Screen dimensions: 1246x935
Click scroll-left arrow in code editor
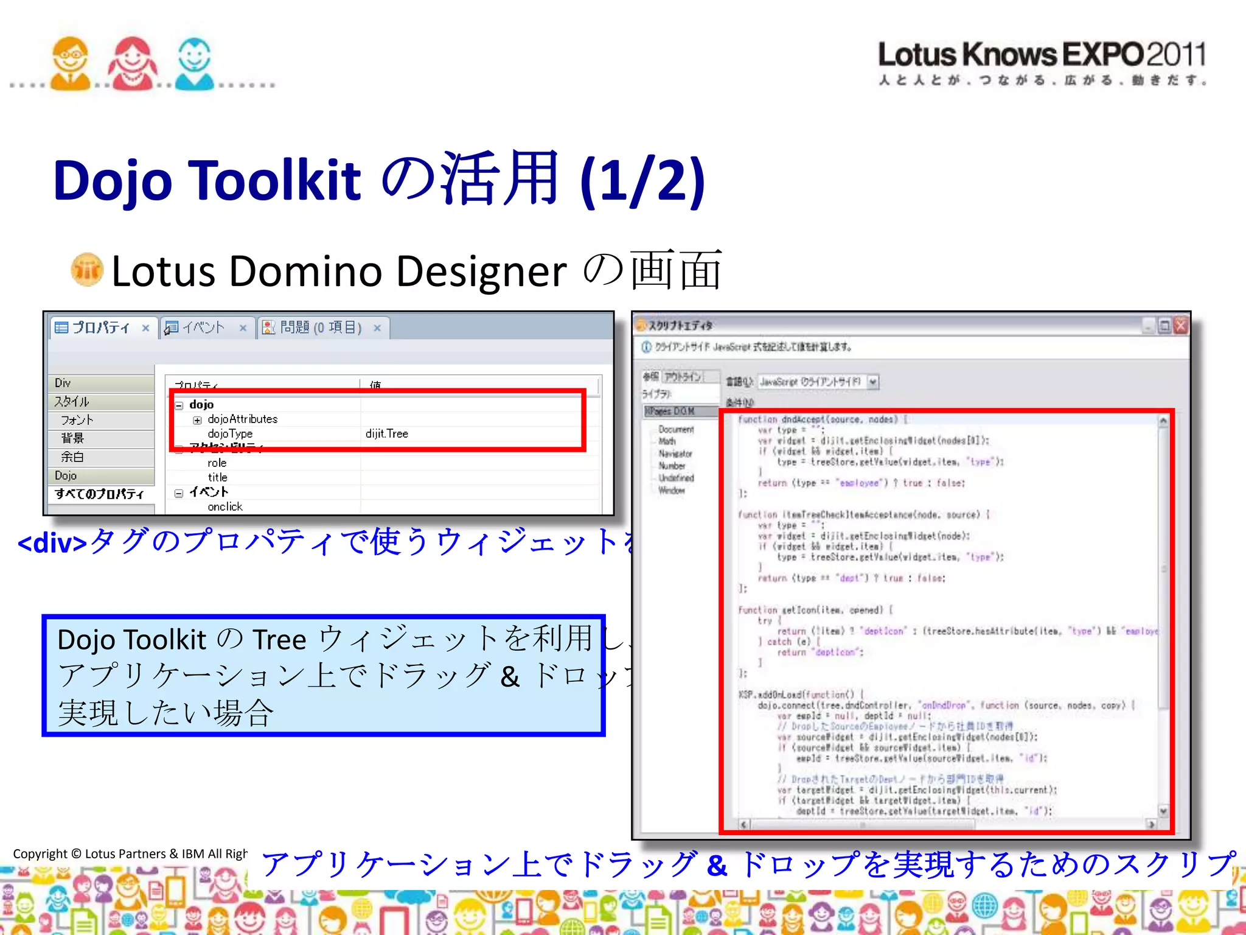point(744,824)
